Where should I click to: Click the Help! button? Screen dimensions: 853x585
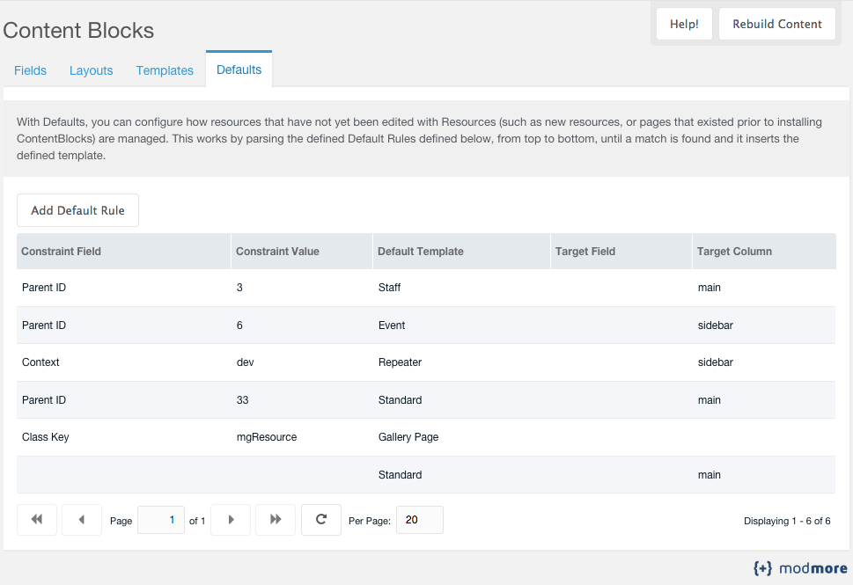(x=684, y=24)
